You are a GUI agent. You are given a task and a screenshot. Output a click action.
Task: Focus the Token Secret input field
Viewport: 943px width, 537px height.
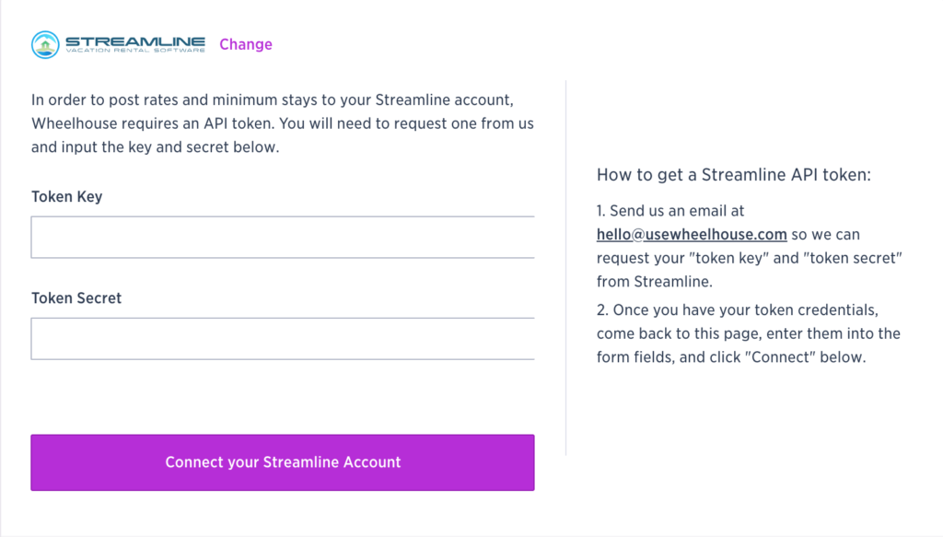[283, 339]
